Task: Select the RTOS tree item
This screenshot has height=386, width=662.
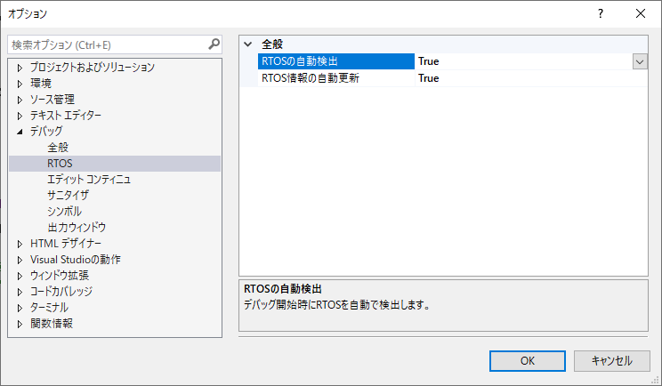Action: click(x=60, y=164)
